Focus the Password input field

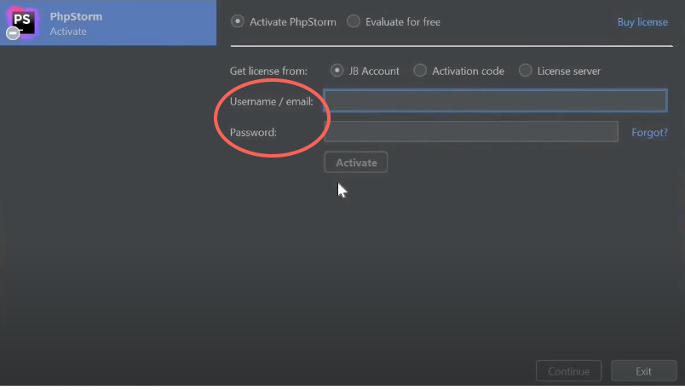coord(470,132)
